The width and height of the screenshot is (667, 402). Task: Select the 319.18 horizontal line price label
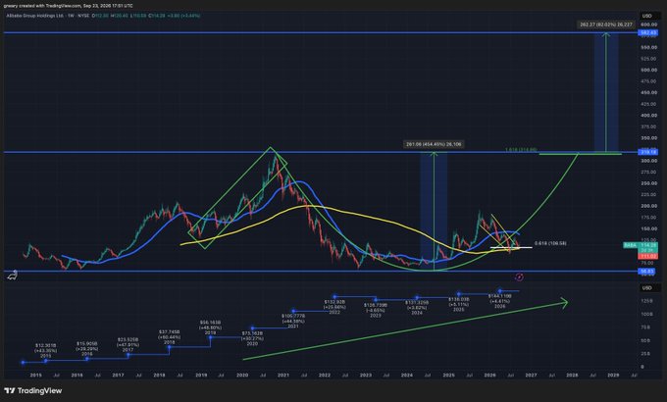pos(647,152)
